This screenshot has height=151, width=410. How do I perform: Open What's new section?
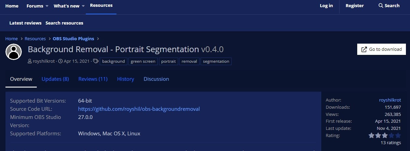(66, 6)
